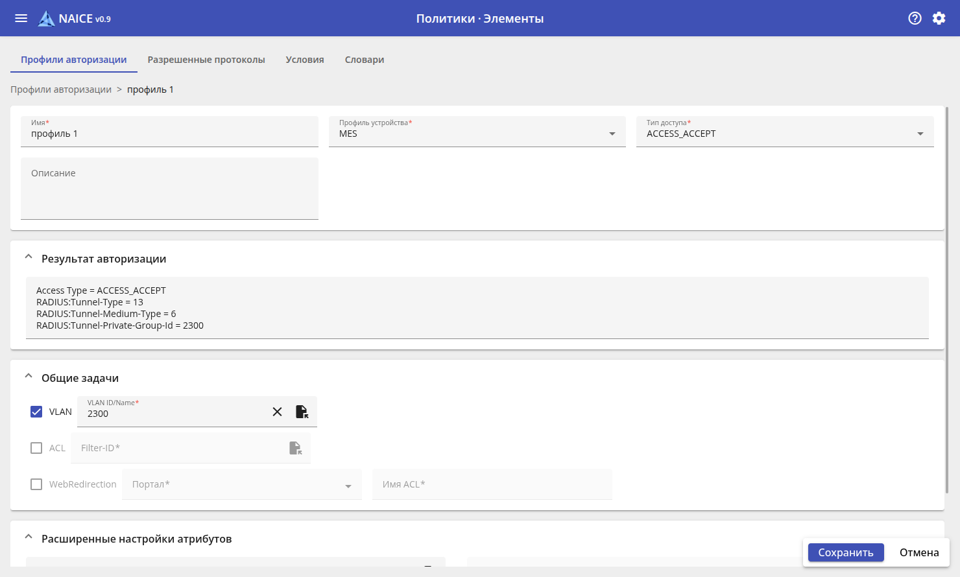
Task: Clear the VLAN ID/Name field value
Action: pyautogui.click(x=277, y=412)
